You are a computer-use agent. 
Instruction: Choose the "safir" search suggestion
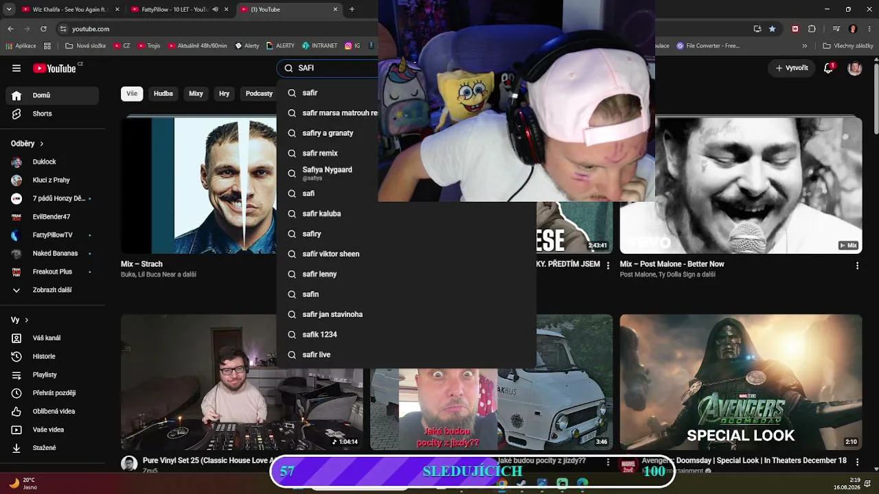(x=407, y=93)
